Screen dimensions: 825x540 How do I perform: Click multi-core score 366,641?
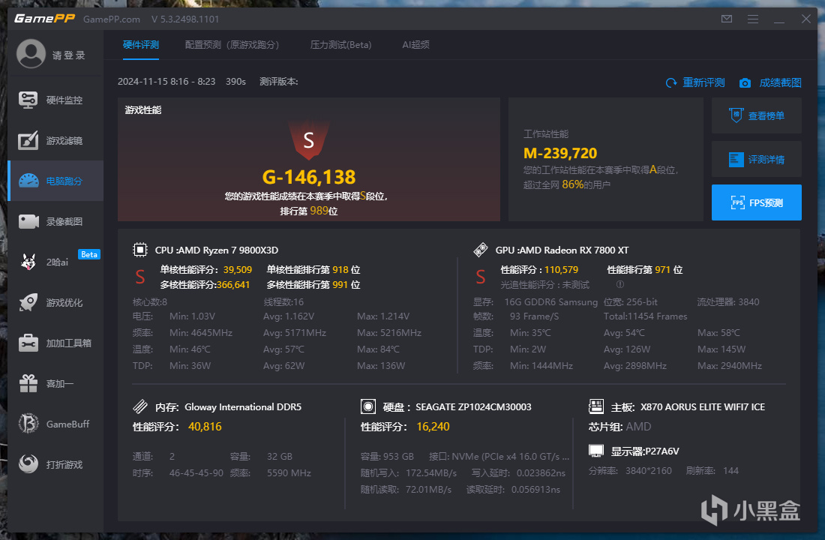coord(233,285)
